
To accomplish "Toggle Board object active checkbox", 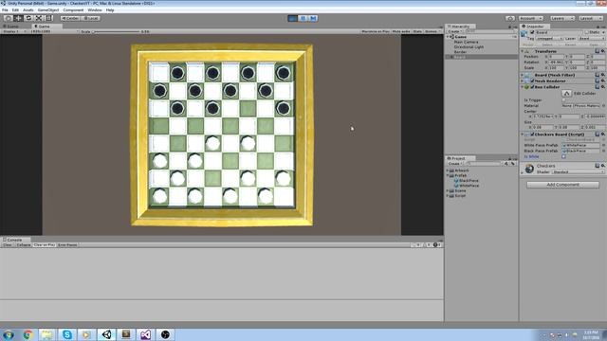I will pos(532,32).
